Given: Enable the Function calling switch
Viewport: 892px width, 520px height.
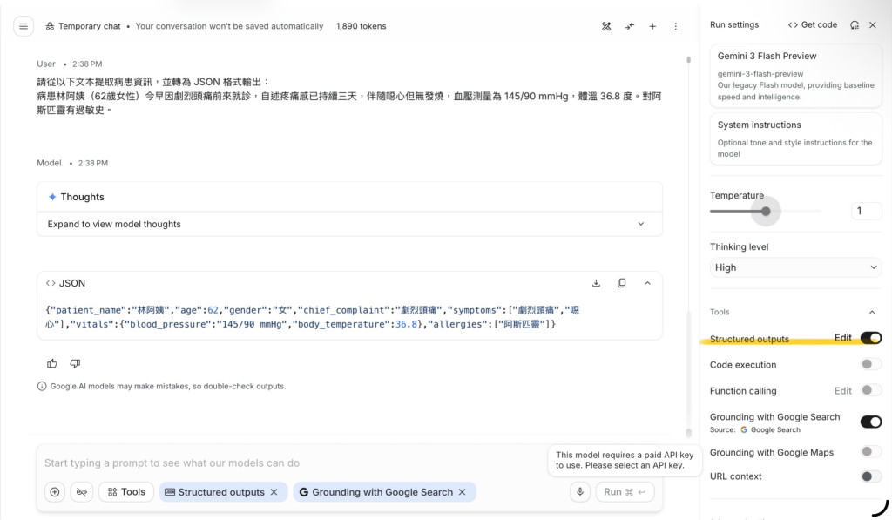Looking at the screenshot, I should tap(871, 390).
